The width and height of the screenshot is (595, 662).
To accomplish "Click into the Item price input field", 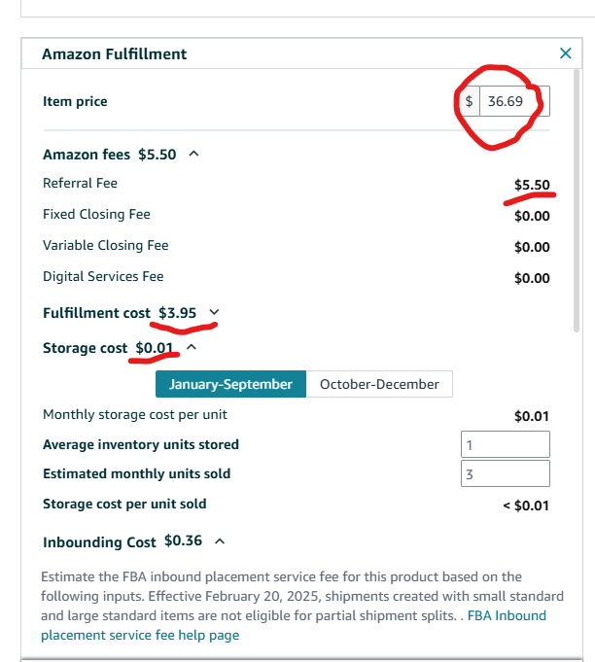I will tap(513, 101).
